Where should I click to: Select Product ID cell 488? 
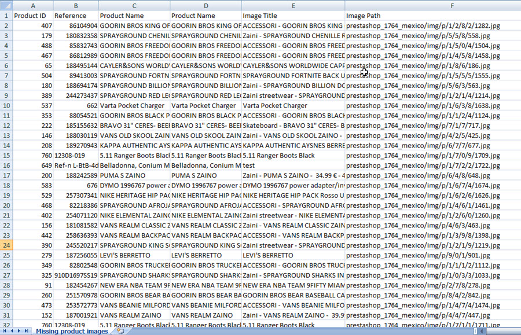coord(33,46)
